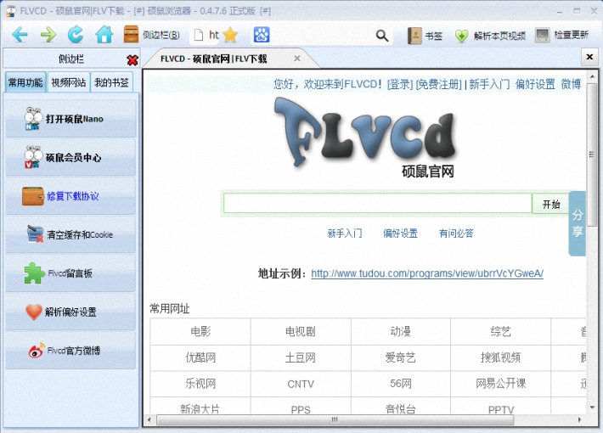The image size is (603, 433).
Task: Open 书签 bookmarks book icon
Action: [x=414, y=36]
